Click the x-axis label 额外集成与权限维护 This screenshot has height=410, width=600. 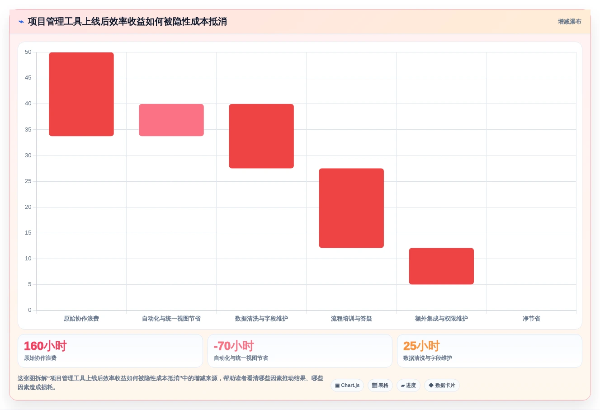pyautogui.click(x=441, y=319)
